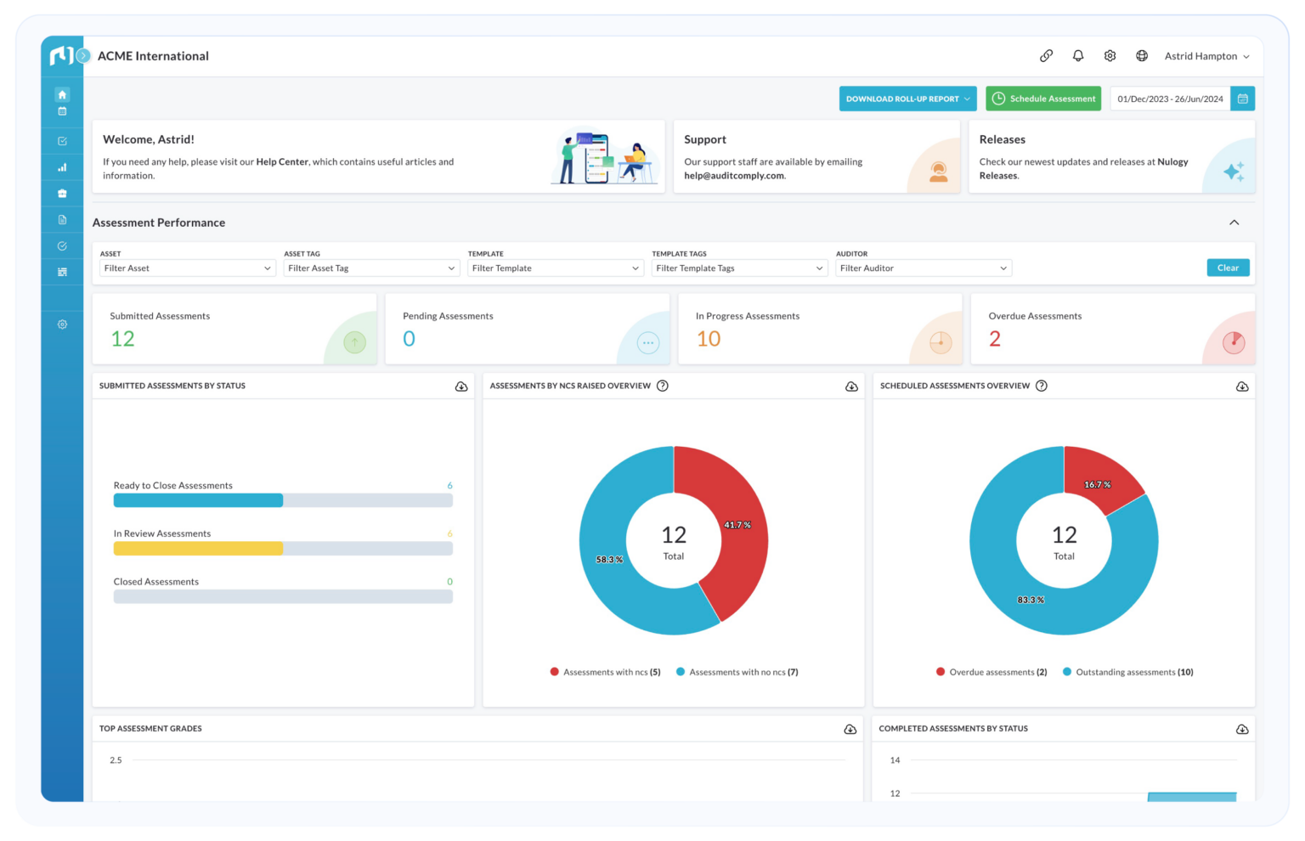Open the bar chart reports icon in sidebar

62,167
